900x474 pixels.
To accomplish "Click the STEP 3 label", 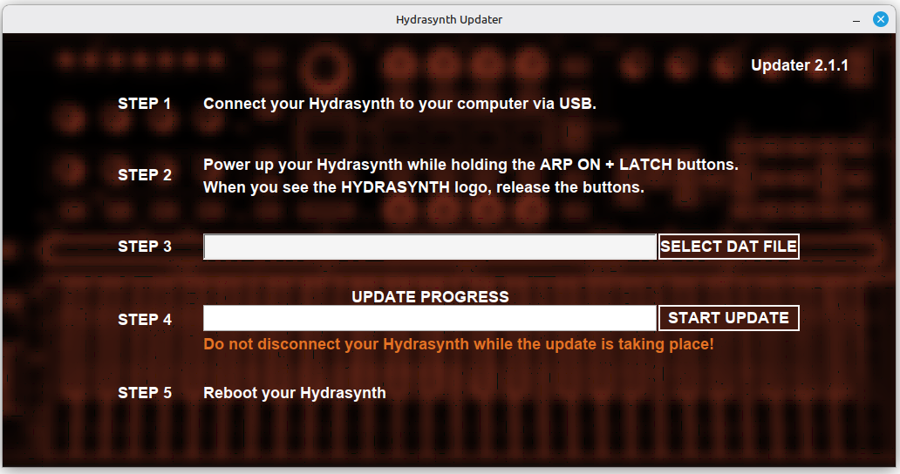I will click(145, 247).
